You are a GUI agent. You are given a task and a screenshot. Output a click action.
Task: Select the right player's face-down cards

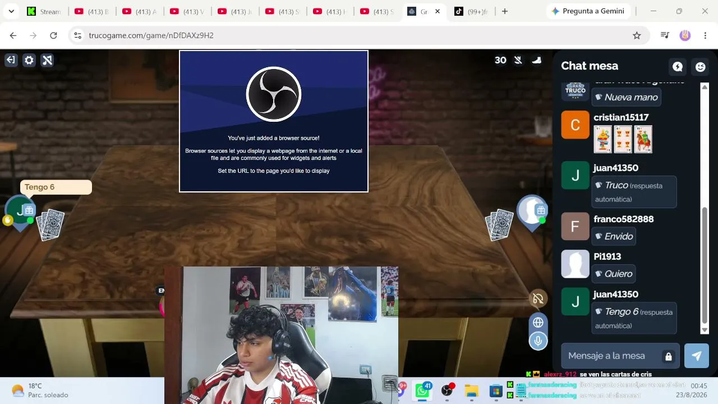pos(499,224)
